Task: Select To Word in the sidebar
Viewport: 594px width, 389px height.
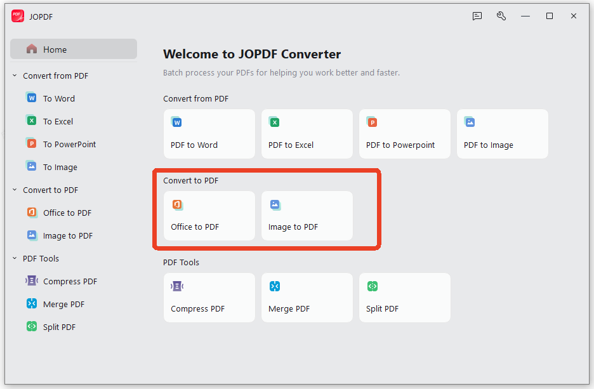Action: [59, 99]
